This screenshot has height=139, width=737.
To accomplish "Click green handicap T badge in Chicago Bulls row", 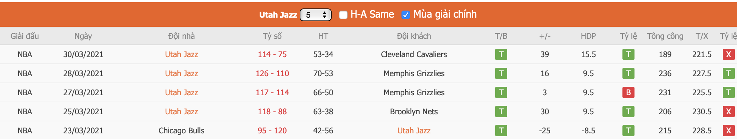I will [628, 131].
